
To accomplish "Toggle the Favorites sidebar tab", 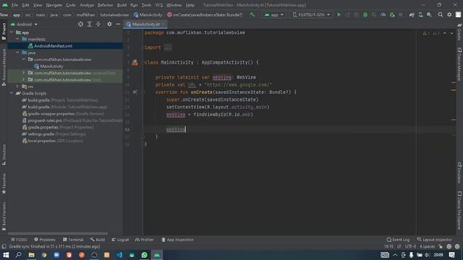I will click(4, 183).
